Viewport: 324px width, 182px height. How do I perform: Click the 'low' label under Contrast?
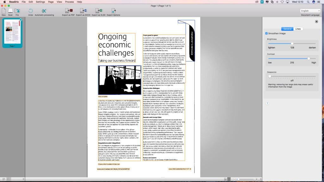coord(270,63)
